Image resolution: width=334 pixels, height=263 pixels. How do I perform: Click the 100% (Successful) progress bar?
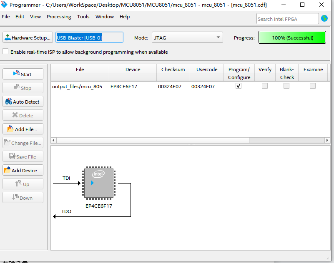292,37
